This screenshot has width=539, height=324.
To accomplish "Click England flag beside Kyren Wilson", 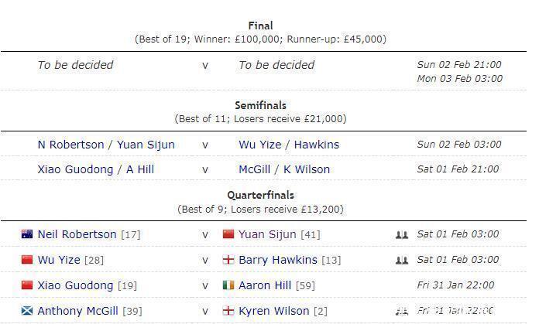I will [x=228, y=311].
